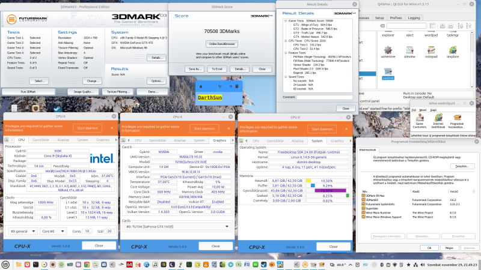This screenshot has height=270, width=481.
Task: Click the plus icon on DarthSun sticky note
Action: (x=231, y=86)
